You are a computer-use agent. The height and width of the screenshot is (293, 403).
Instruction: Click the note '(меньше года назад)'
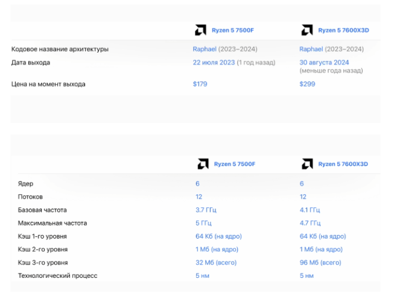pos(331,71)
